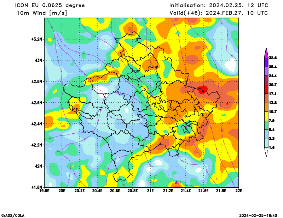Click the 42.6N latitude label
The height and width of the screenshot is (218, 283).
37,103
